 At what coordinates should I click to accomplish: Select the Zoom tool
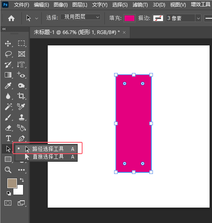(x=8, y=170)
